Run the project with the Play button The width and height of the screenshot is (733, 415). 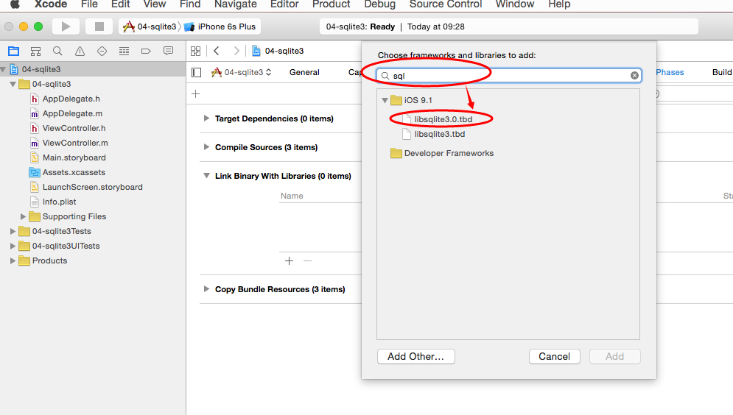coord(66,26)
